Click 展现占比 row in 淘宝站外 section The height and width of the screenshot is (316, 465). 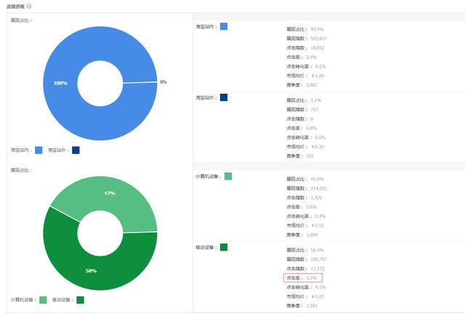click(304, 100)
